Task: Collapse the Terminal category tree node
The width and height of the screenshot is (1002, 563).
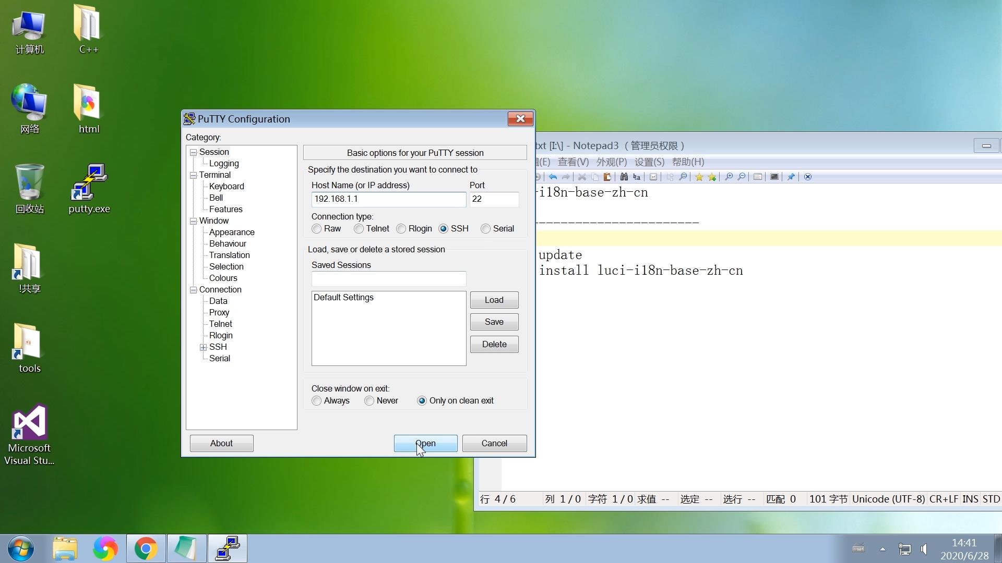Action: point(193,175)
